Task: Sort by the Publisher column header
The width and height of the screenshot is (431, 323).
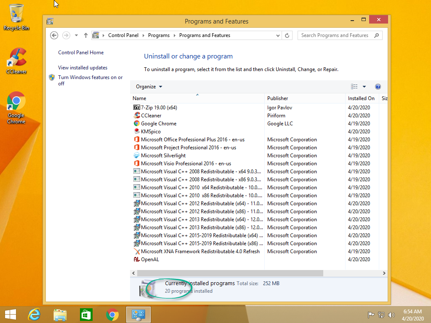Action: pos(305,98)
